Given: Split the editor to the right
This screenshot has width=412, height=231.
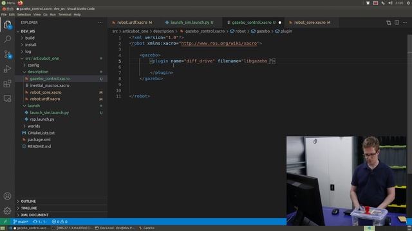Looking at the screenshot, I should (x=397, y=23).
